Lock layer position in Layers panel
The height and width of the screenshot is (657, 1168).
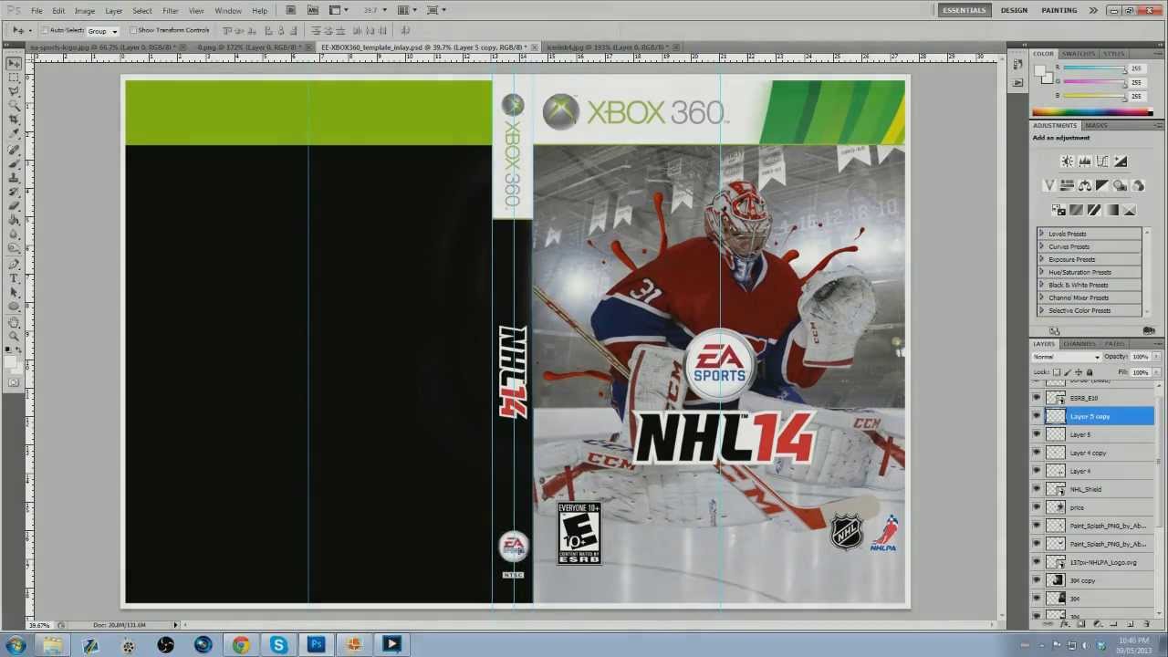pyautogui.click(x=1079, y=372)
